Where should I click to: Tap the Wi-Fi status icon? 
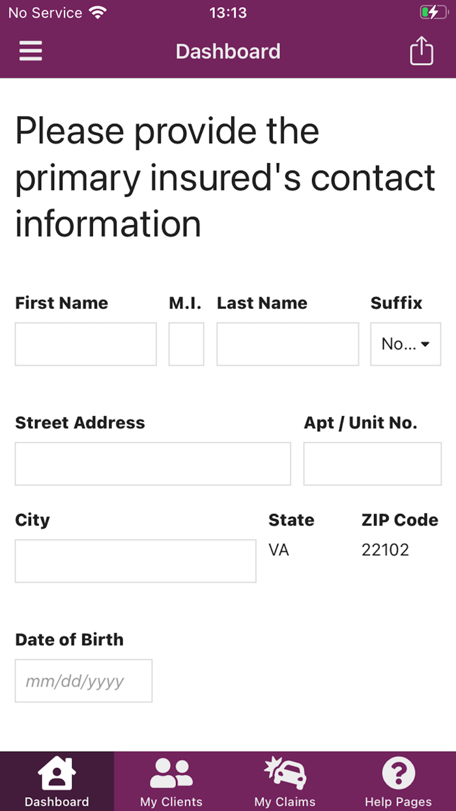(x=95, y=11)
